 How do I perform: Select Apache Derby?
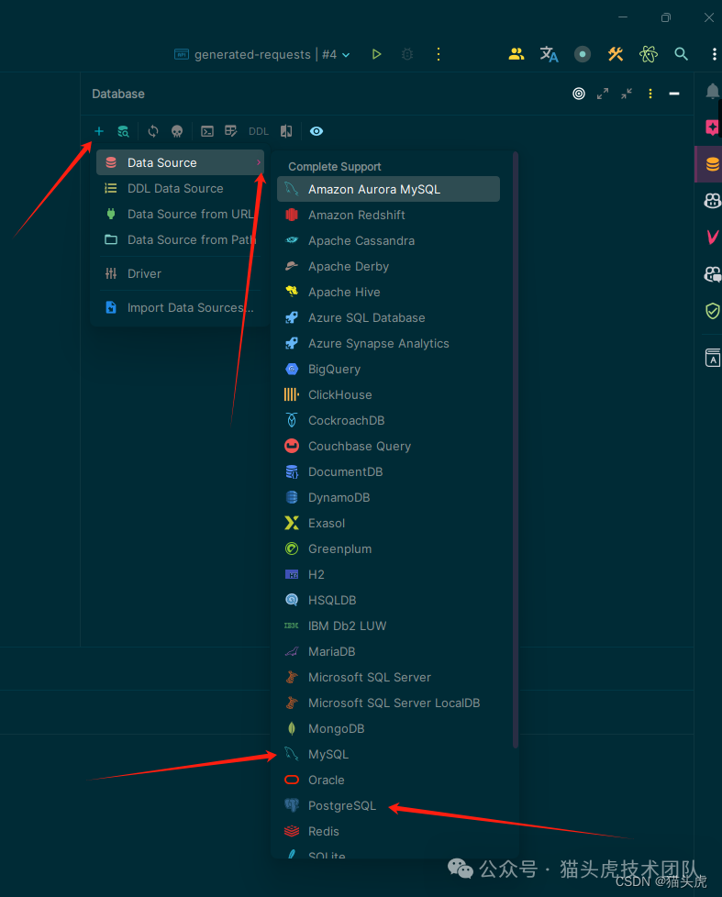pyautogui.click(x=388, y=267)
